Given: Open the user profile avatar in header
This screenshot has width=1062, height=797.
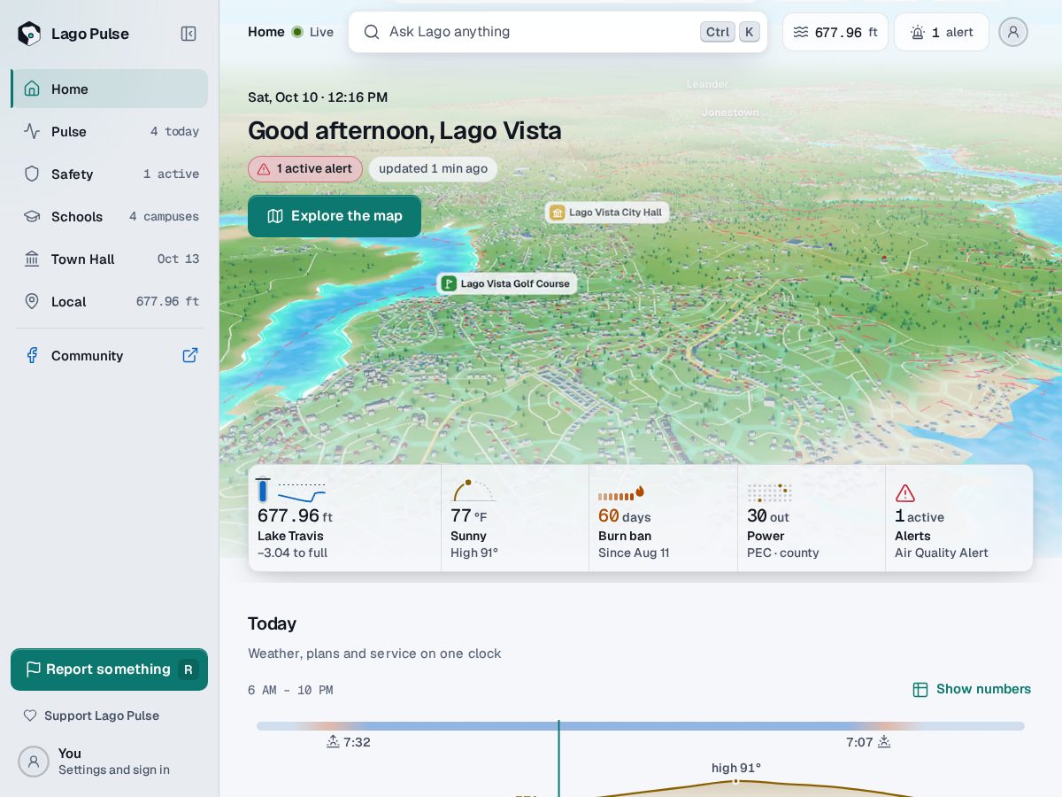Looking at the screenshot, I should (x=1013, y=32).
